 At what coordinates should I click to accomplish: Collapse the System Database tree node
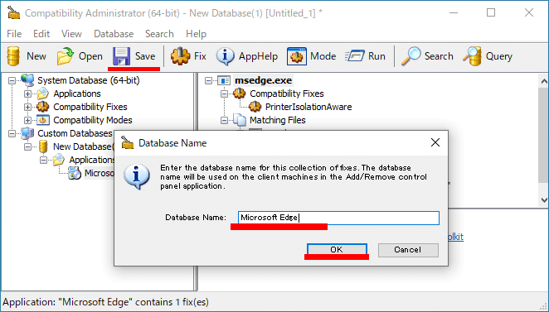pyautogui.click(x=12, y=81)
